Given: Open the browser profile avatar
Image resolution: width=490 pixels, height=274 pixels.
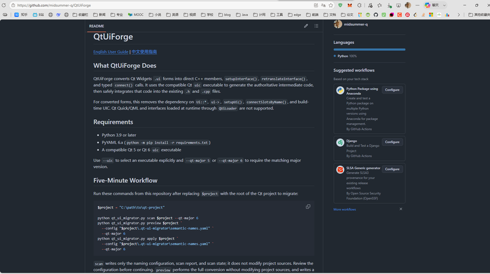Looking at the screenshot, I should (x=408, y=6).
